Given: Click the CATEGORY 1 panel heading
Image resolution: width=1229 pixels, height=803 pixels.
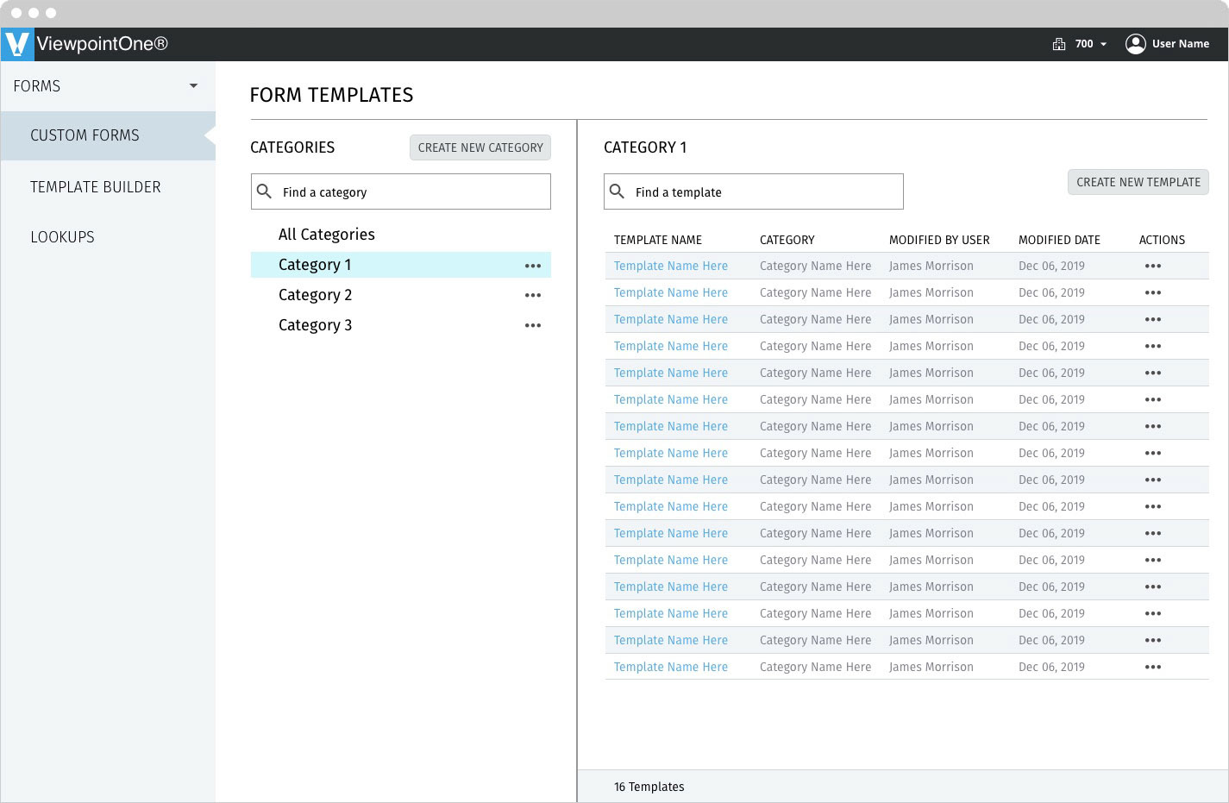Looking at the screenshot, I should pyautogui.click(x=645, y=147).
